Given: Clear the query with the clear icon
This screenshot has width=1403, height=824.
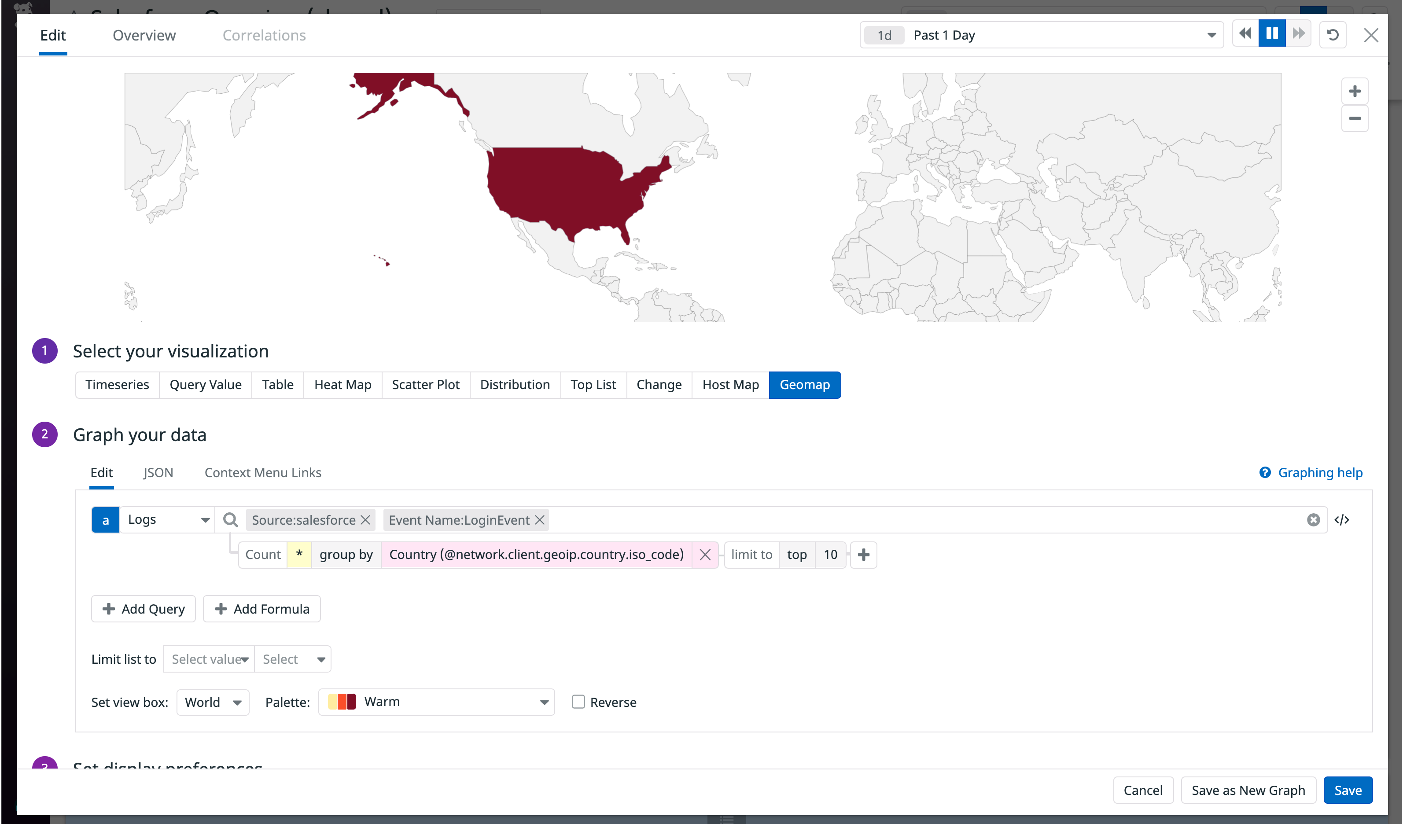Looking at the screenshot, I should pos(1313,519).
